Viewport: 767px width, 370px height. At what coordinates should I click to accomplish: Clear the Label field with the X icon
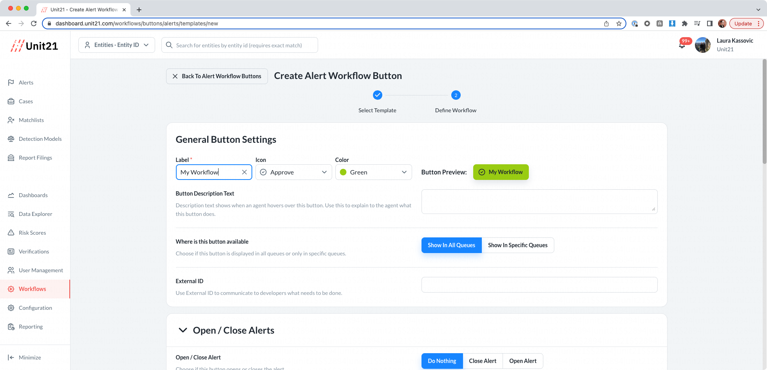click(x=244, y=172)
